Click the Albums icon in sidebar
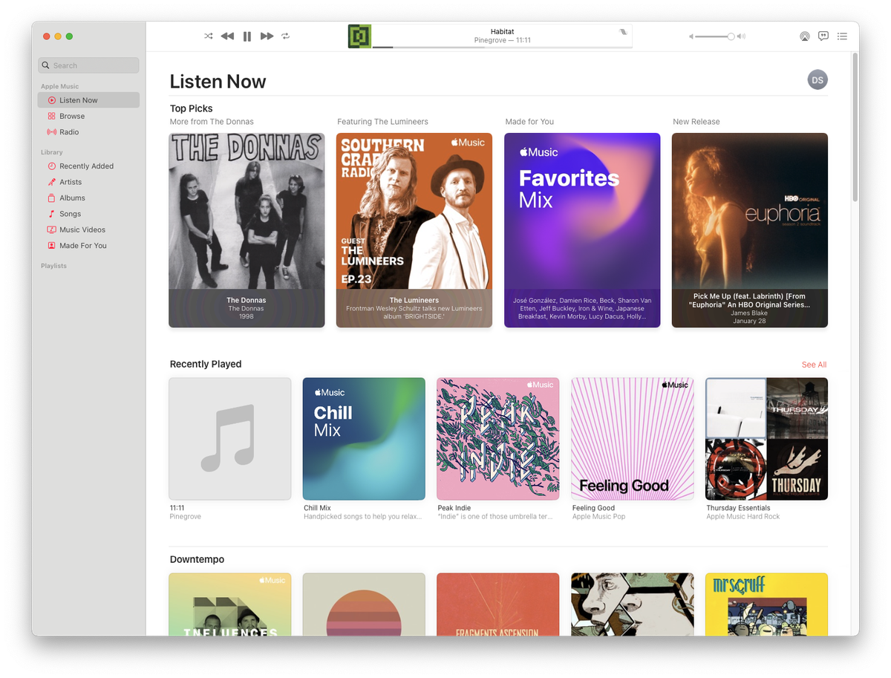This screenshot has width=891, height=678. pyautogui.click(x=51, y=198)
